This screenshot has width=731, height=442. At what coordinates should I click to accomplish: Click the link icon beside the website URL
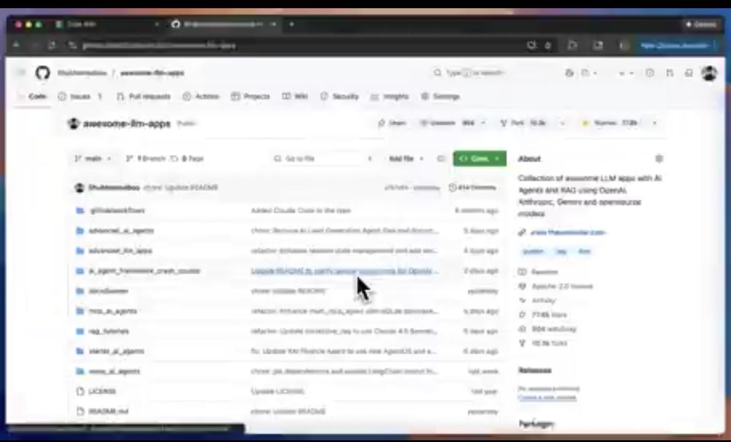pos(522,232)
